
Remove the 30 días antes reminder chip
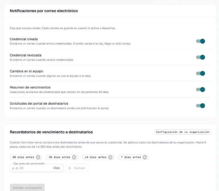coord(74,157)
